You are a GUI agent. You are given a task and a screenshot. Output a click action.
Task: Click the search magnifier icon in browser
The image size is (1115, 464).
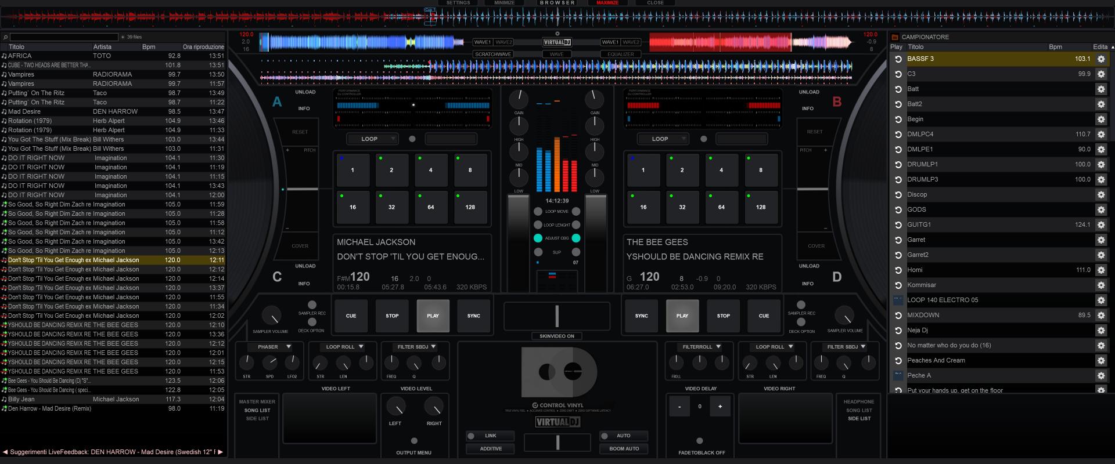[x=5, y=37]
